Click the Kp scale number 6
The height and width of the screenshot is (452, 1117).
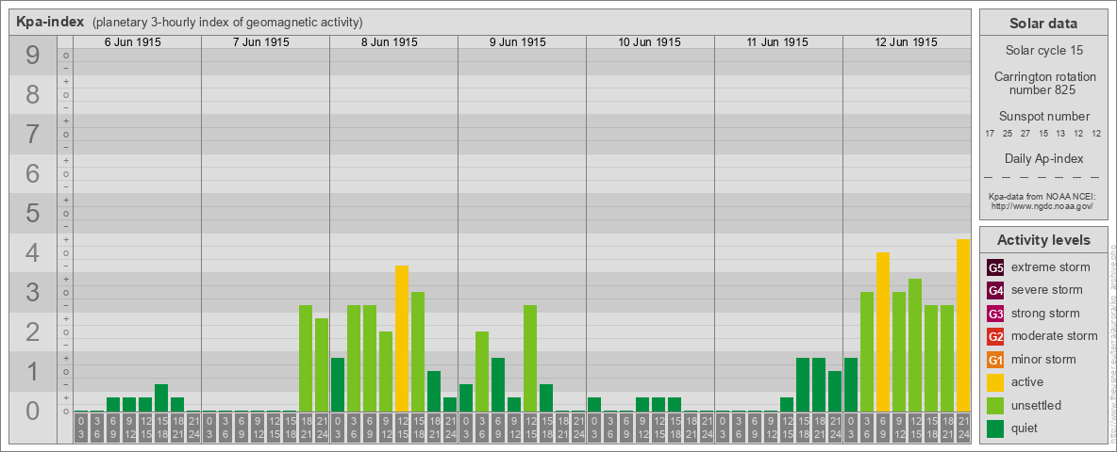tap(33, 173)
